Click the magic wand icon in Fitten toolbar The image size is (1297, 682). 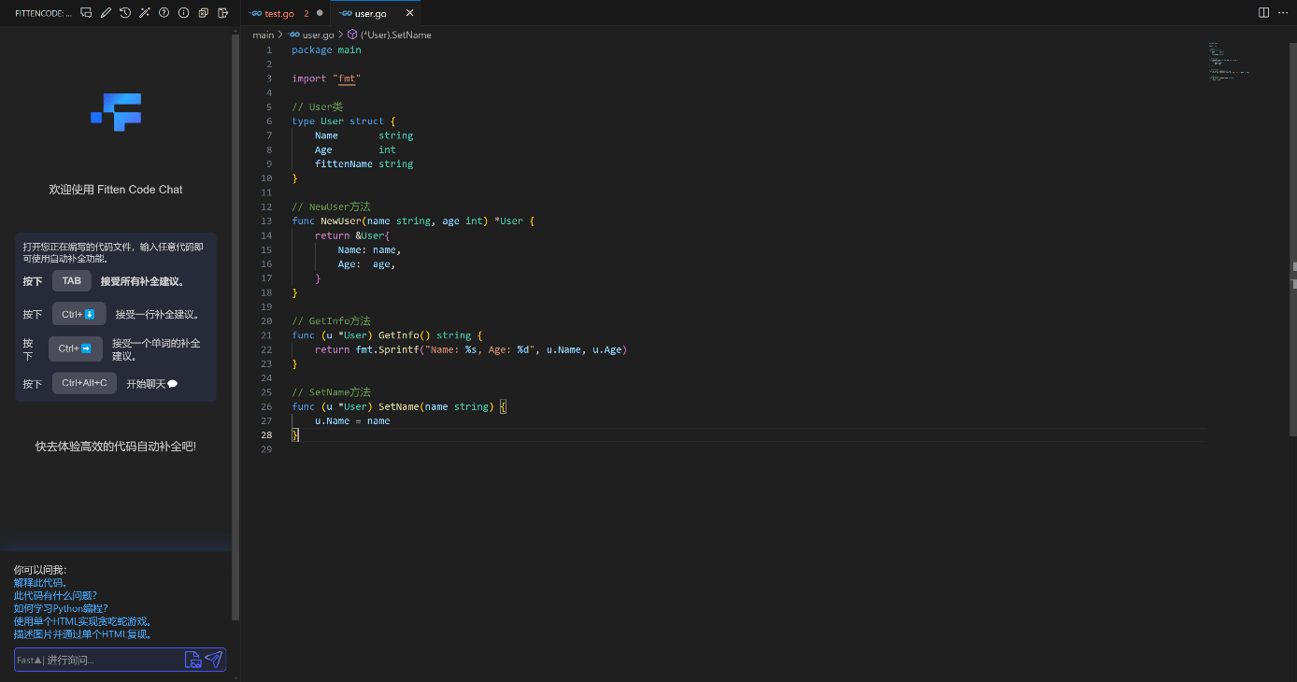click(144, 13)
